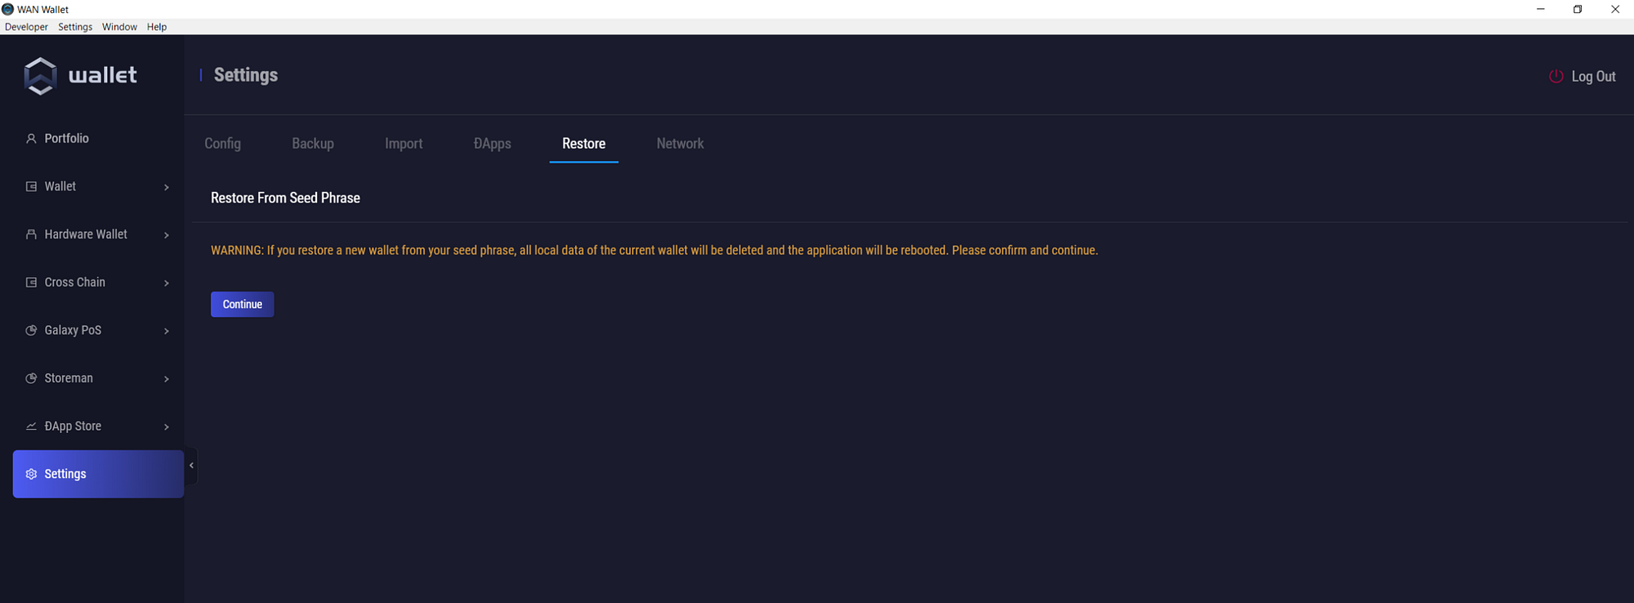The width and height of the screenshot is (1634, 603).
Task: Click the WAN Wallet title bar icon
Action: coord(8,9)
